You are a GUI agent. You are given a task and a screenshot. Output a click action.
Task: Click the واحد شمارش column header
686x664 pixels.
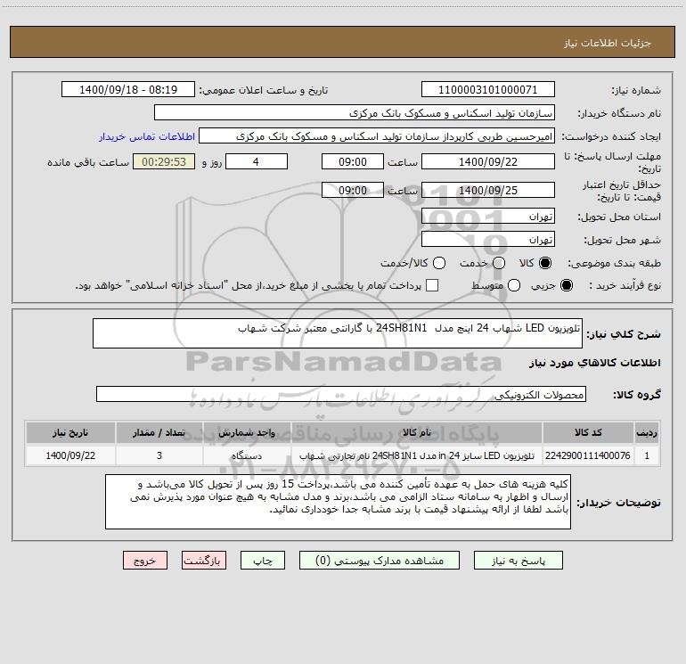pyautogui.click(x=247, y=432)
